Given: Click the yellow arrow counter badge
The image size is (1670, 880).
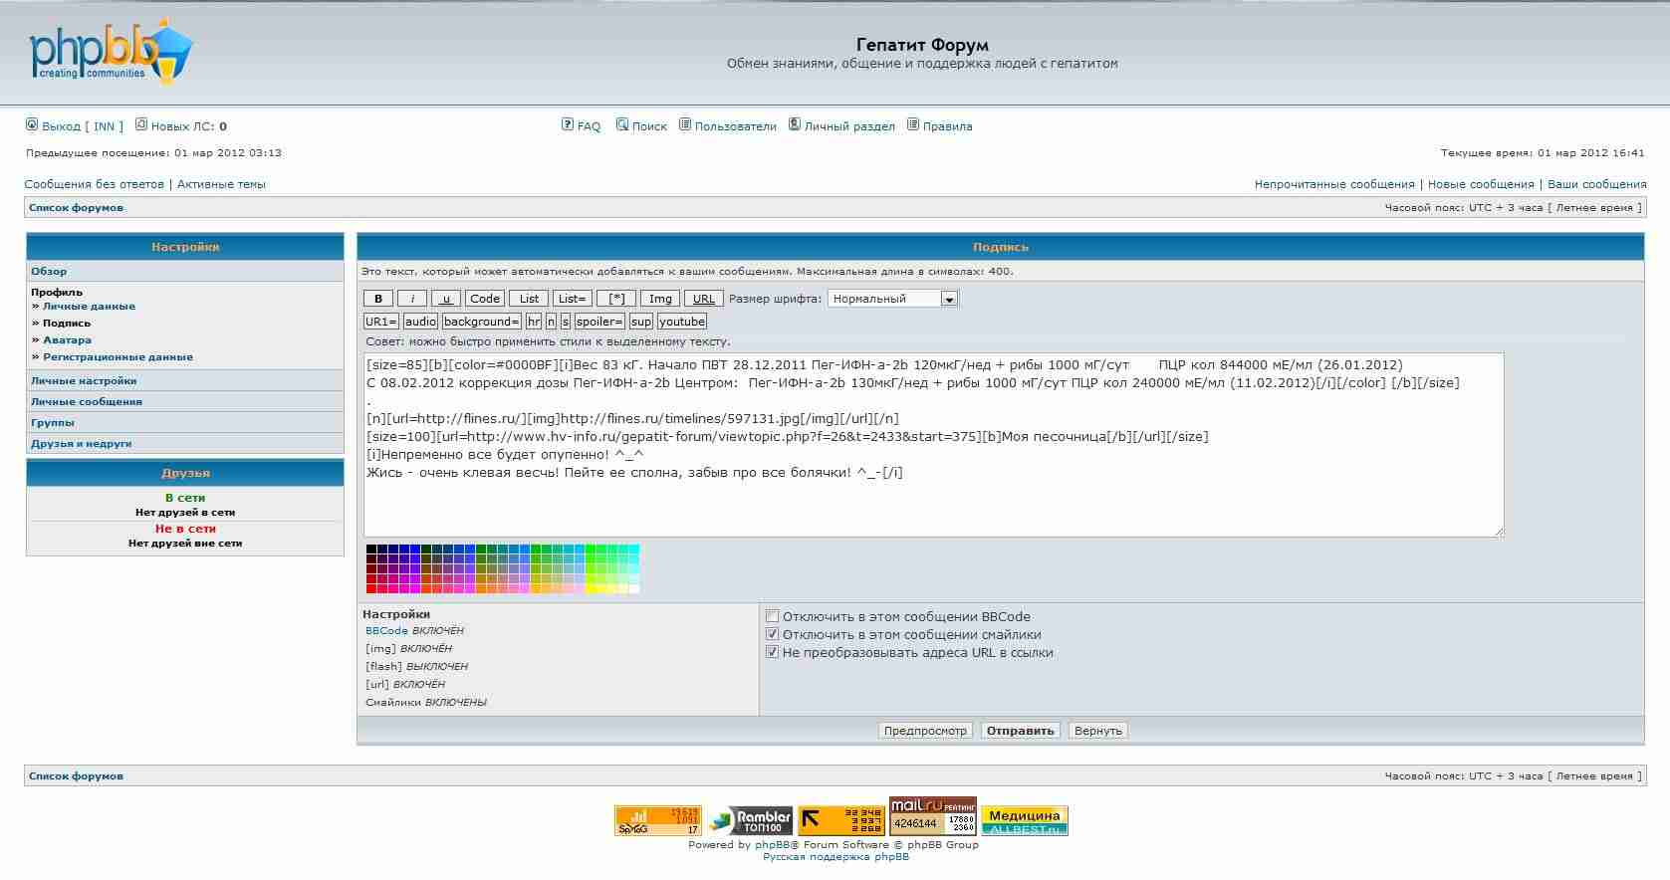Looking at the screenshot, I should (841, 820).
